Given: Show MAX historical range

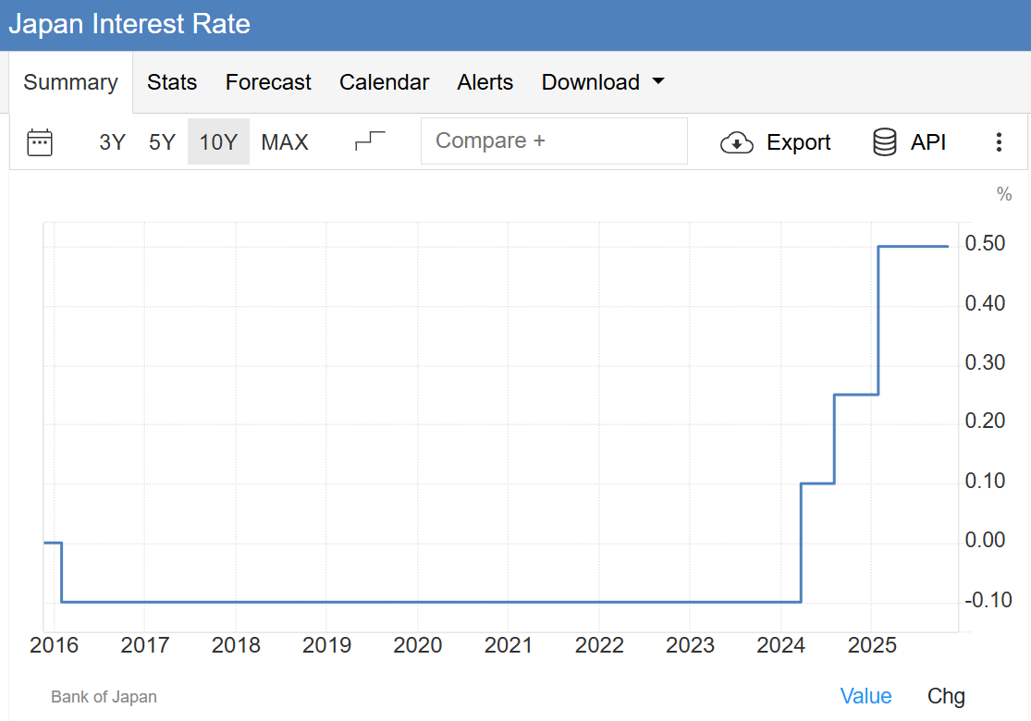Looking at the screenshot, I should [x=285, y=142].
